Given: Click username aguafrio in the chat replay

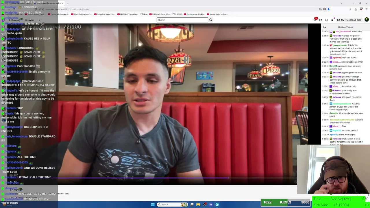Looking at the screenshot, I should tap(334, 135).
